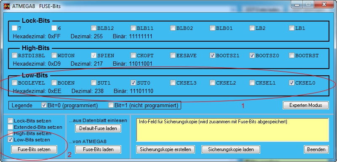Select Low-Bits binary value 11101110

click(x=142, y=91)
